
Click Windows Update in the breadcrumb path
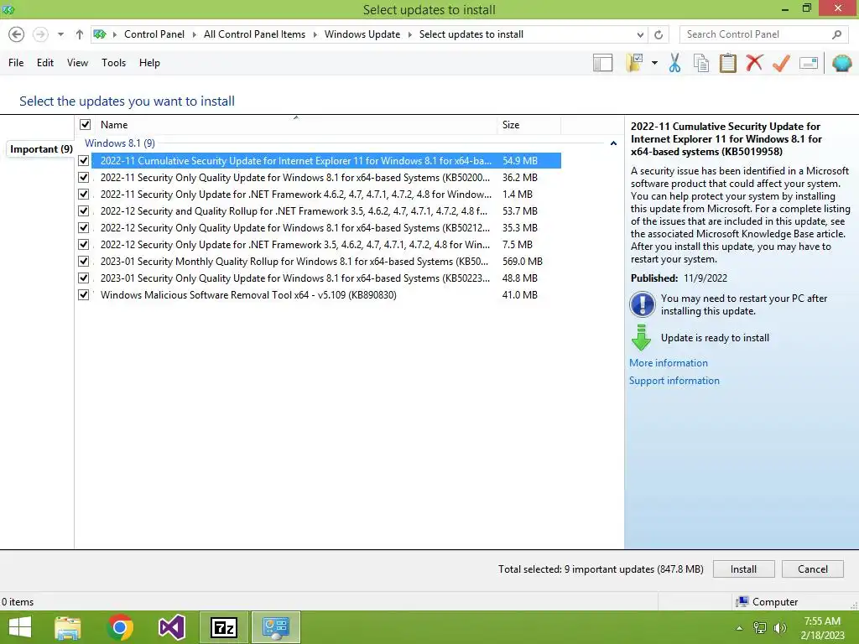click(x=362, y=34)
